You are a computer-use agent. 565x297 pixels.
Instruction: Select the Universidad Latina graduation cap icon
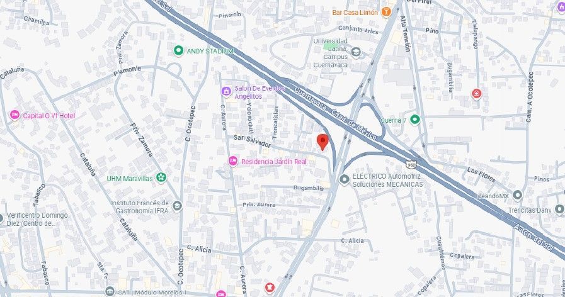[356, 52]
